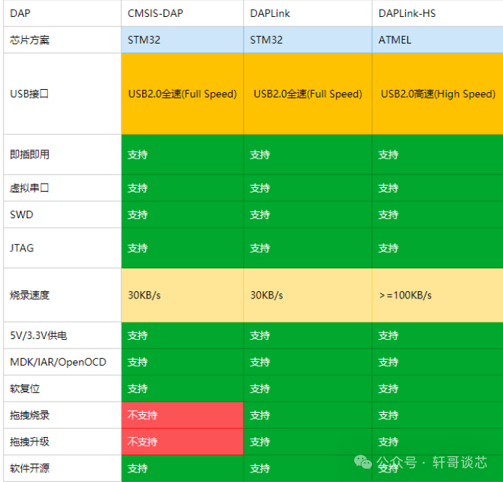Click 拖拽升级 支持 cell under DAPLink-HS
Image resolution: width=503 pixels, height=482 pixels.
437,442
